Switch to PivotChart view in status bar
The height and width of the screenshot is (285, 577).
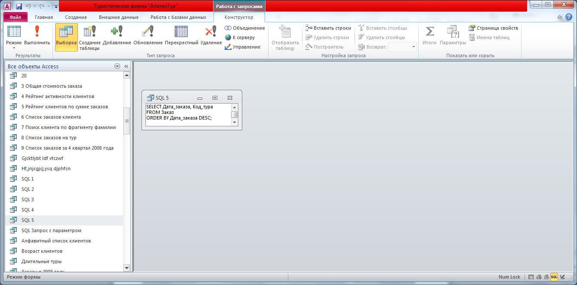[546, 277]
